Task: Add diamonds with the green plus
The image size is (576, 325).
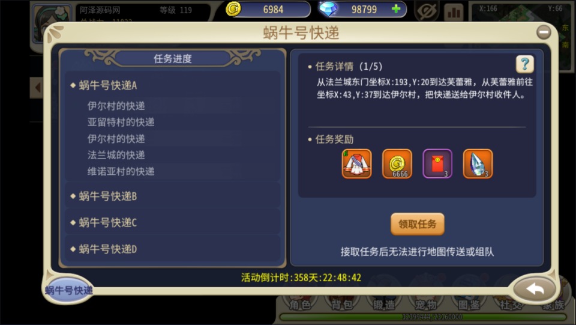Action: point(396,9)
